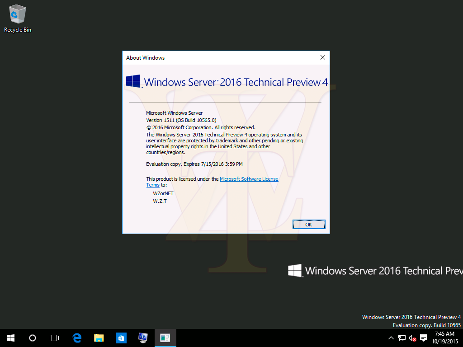Screen dimensions: 463x347
Task: Close the About Windows dialog
Action: click(323, 57)
